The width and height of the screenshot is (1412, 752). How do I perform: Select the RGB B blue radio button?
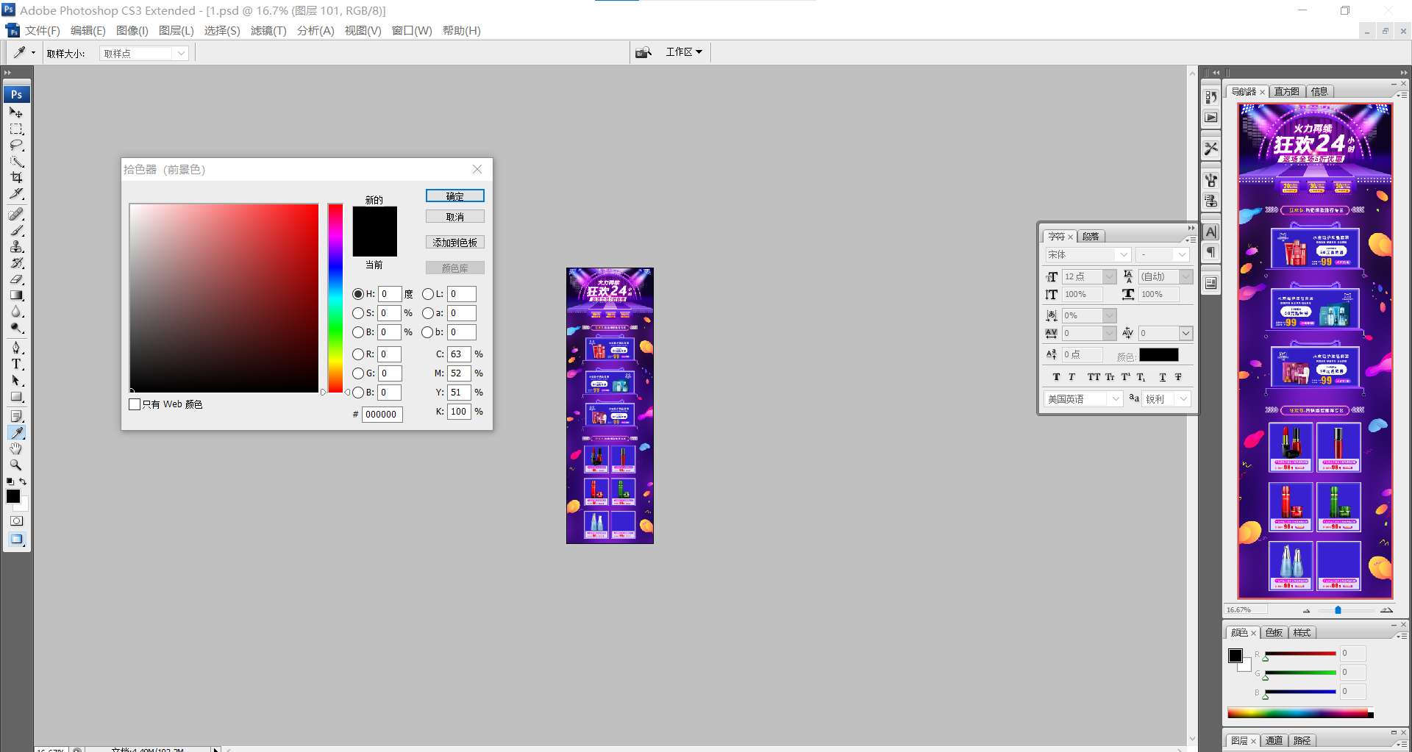(x=357, y=393)
